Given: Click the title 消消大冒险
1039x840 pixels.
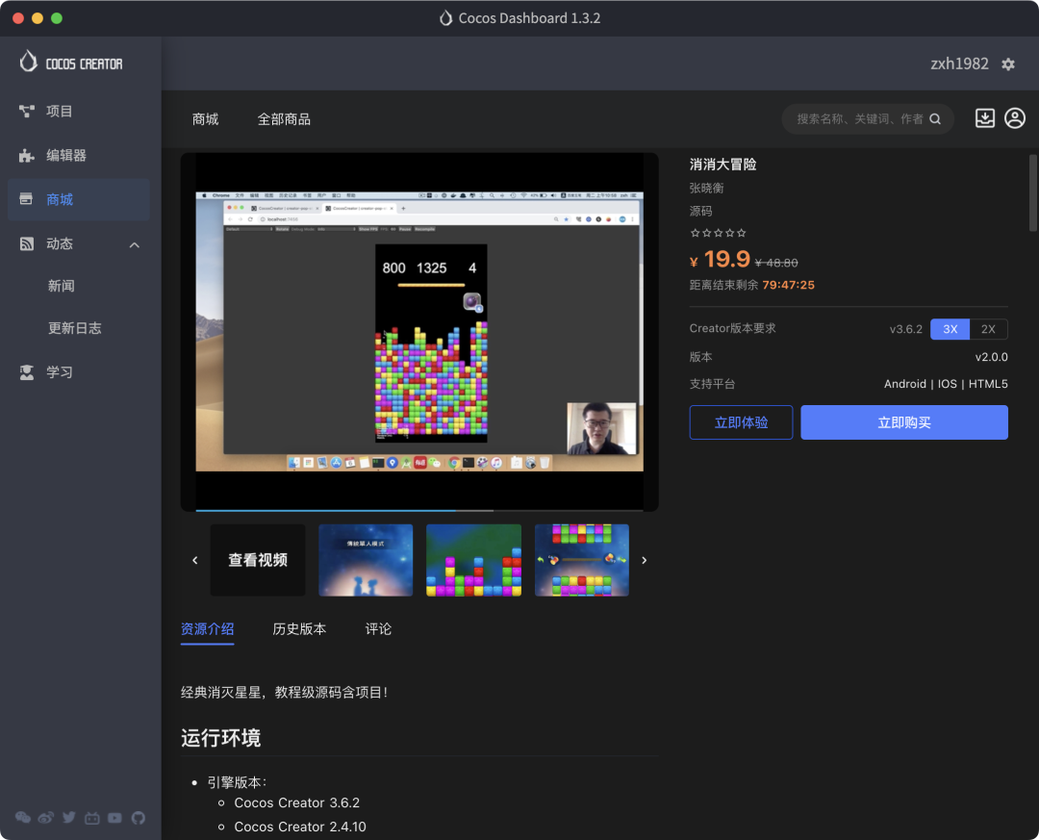Looking at the screenshot, I should pyautogui.click(x=722, y=165).
